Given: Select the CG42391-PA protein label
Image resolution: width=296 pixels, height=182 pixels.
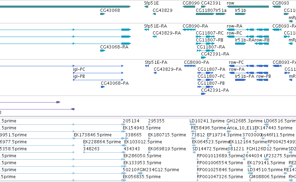Looking at the screenshot, I should coord(215,90).
